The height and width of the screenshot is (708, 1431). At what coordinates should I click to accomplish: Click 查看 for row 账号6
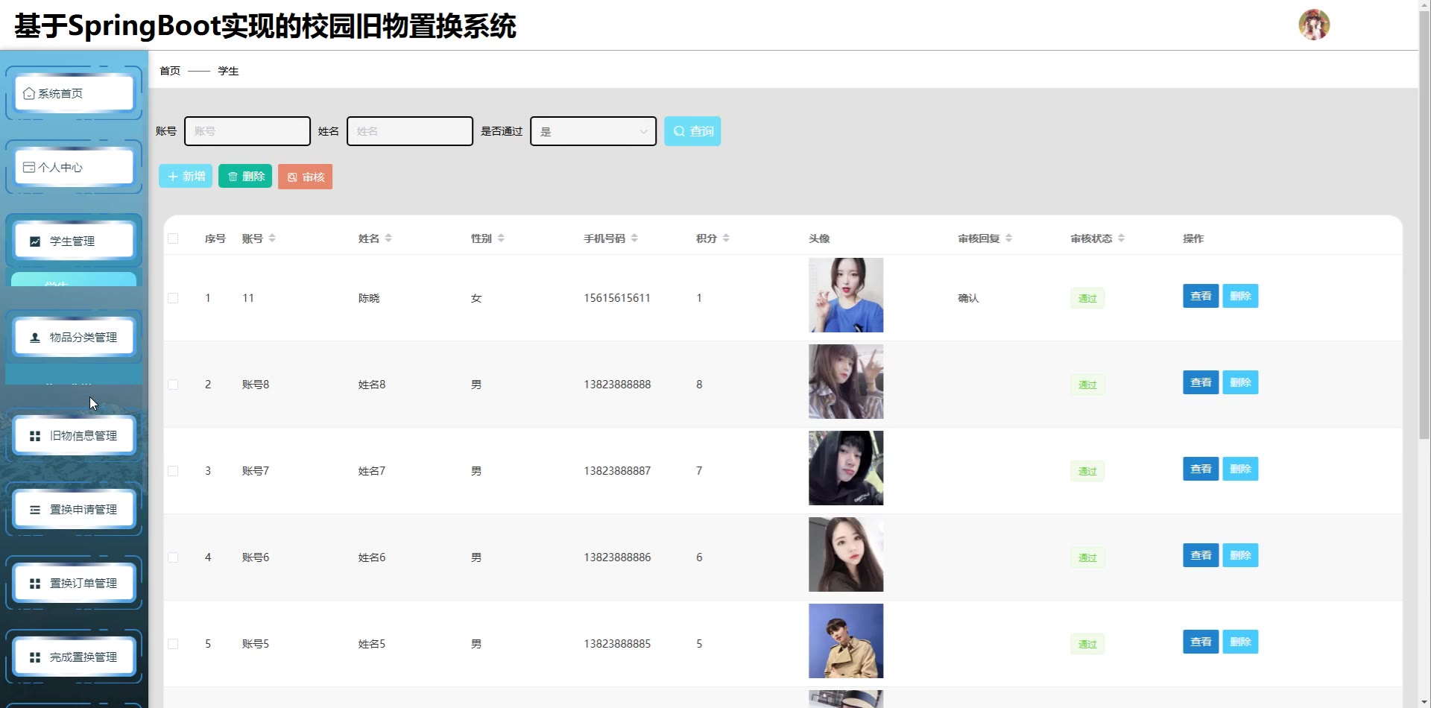tap(1201, 555)
